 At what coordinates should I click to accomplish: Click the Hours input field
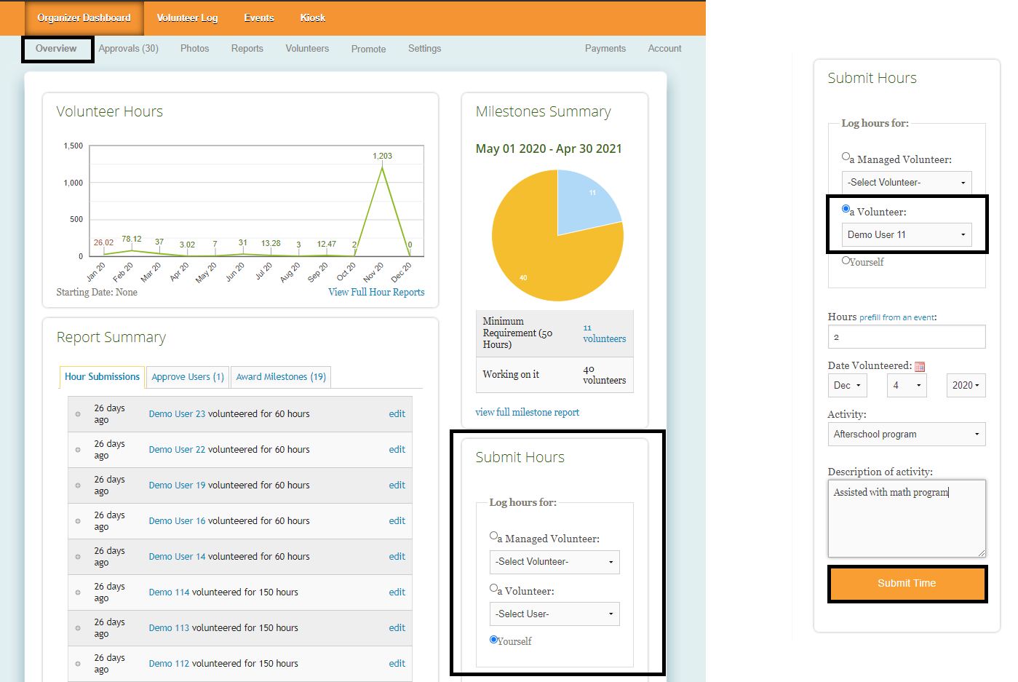[x=906, y=337]
